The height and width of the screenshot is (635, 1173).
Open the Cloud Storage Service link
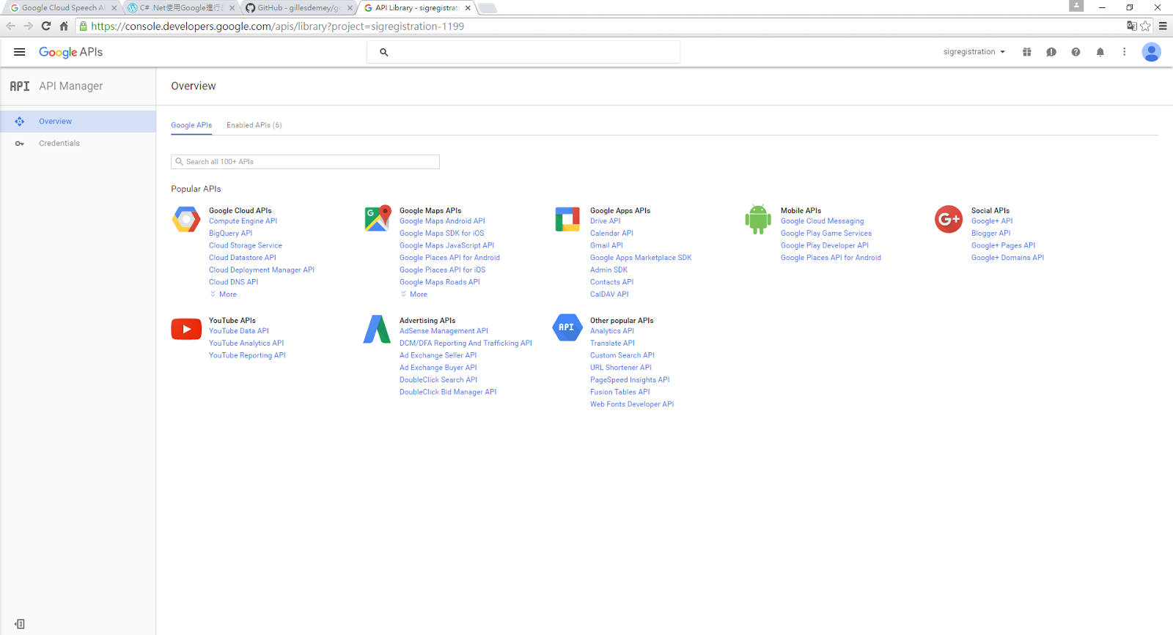pyautogui.click(x=245, y=245)
